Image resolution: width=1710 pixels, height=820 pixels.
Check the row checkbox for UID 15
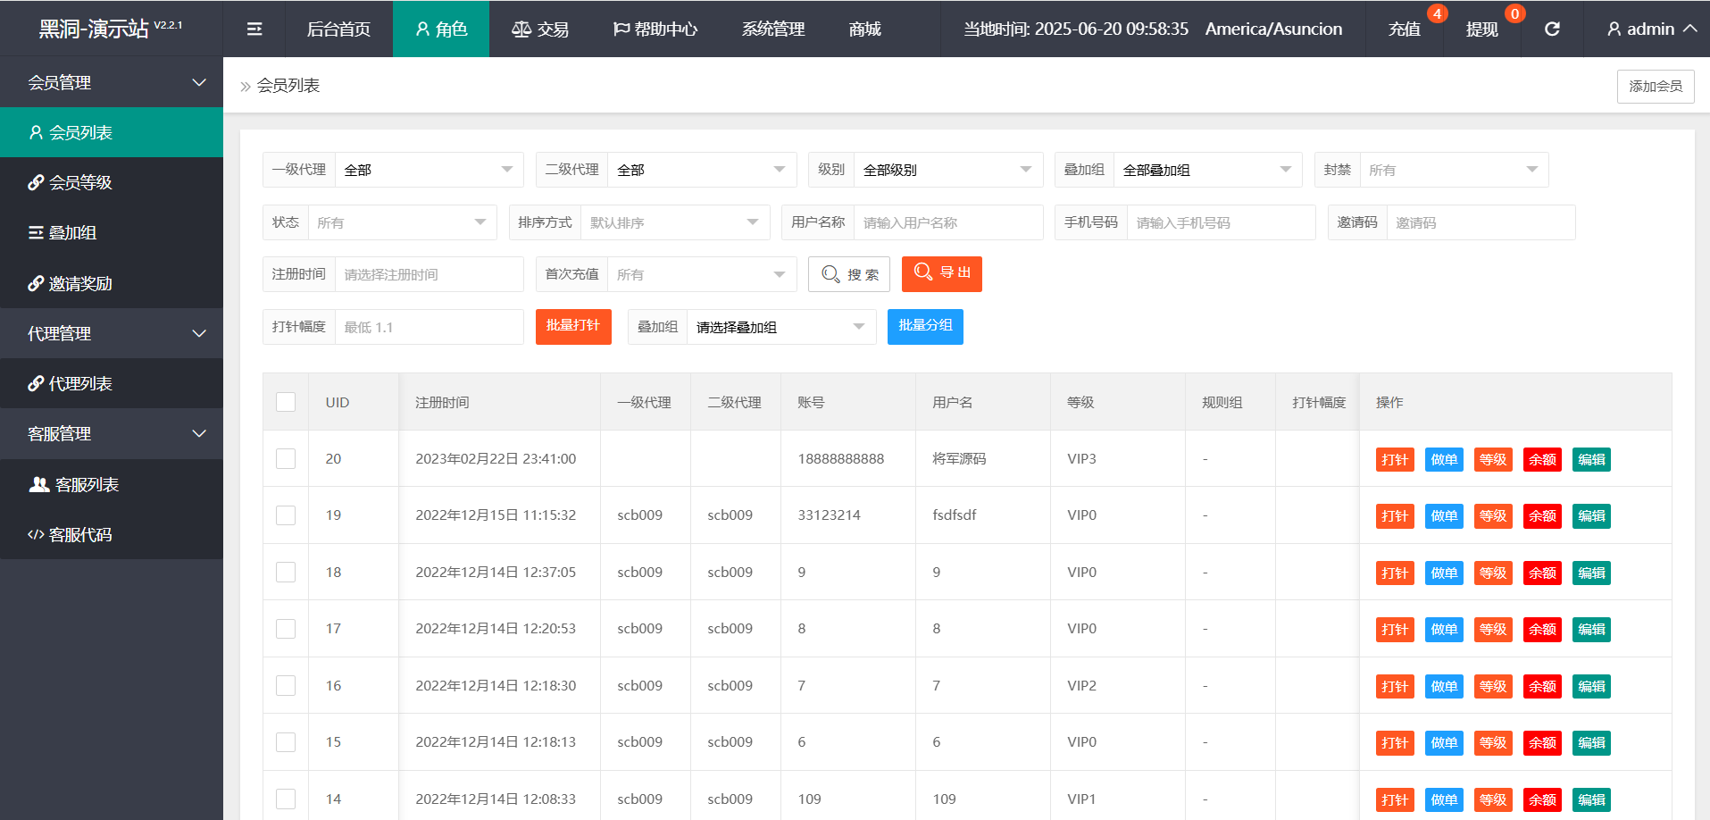point(286,742)
